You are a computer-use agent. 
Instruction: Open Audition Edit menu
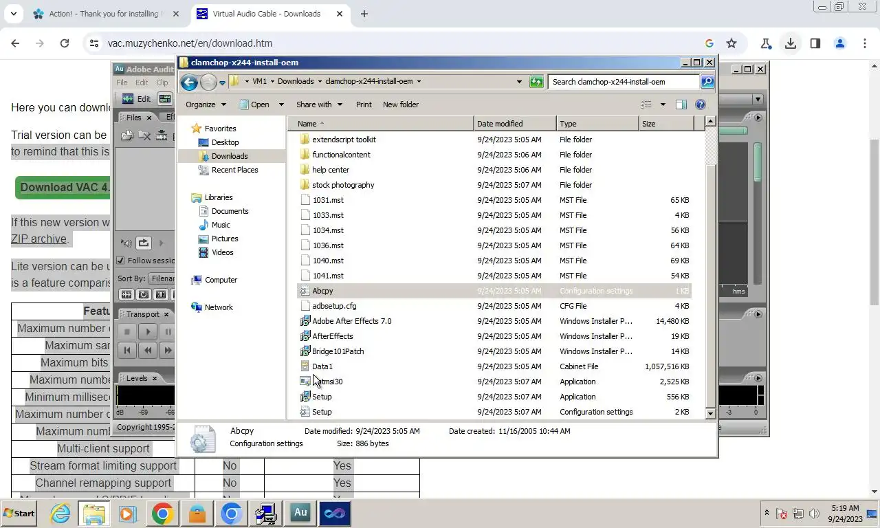pos(142,82)
